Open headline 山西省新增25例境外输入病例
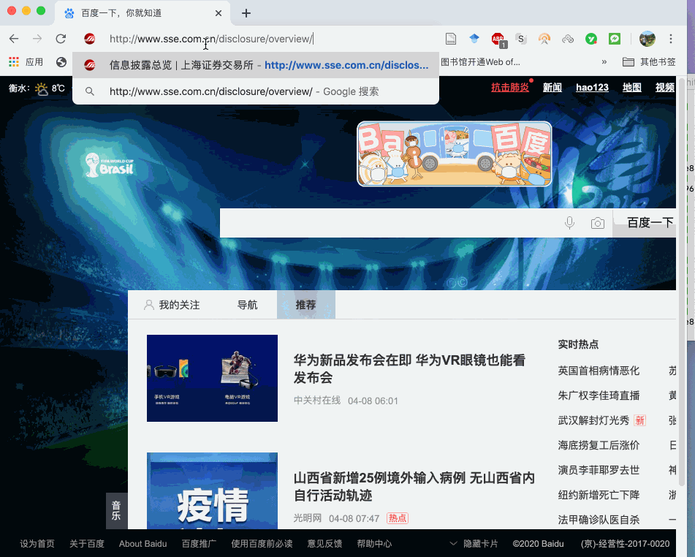The image size is (695, 557). [x=414, y=487]
